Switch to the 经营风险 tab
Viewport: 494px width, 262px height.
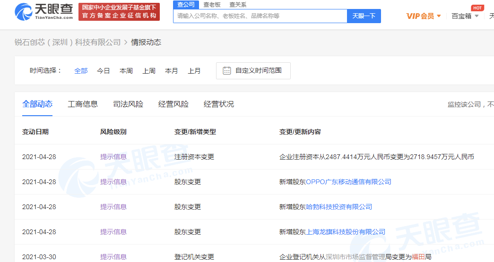pos(173,104)
